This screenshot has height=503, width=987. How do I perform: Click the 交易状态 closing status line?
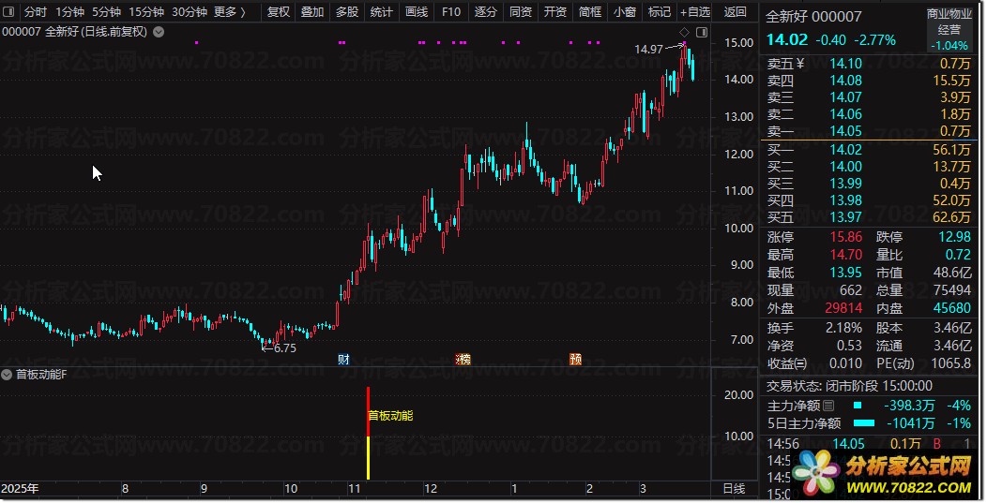point(849,386)
